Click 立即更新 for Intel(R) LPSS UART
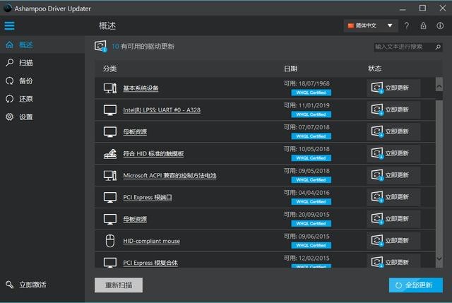452x303 pixels. 393,109
